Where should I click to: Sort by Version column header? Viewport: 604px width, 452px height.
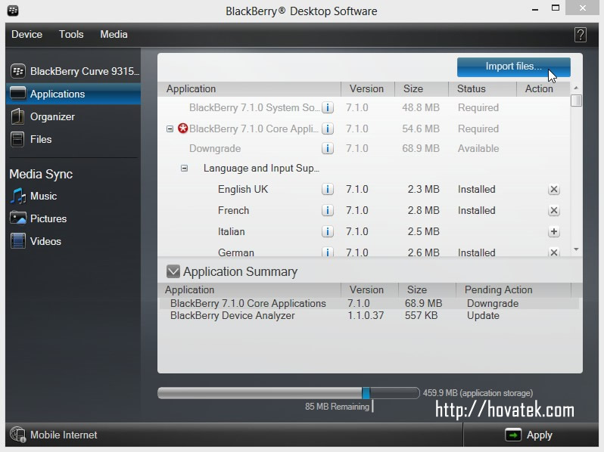pos(368,89)
